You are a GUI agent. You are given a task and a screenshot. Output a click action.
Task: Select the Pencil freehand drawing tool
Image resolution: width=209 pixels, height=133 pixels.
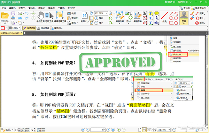(x=192, y=14)
